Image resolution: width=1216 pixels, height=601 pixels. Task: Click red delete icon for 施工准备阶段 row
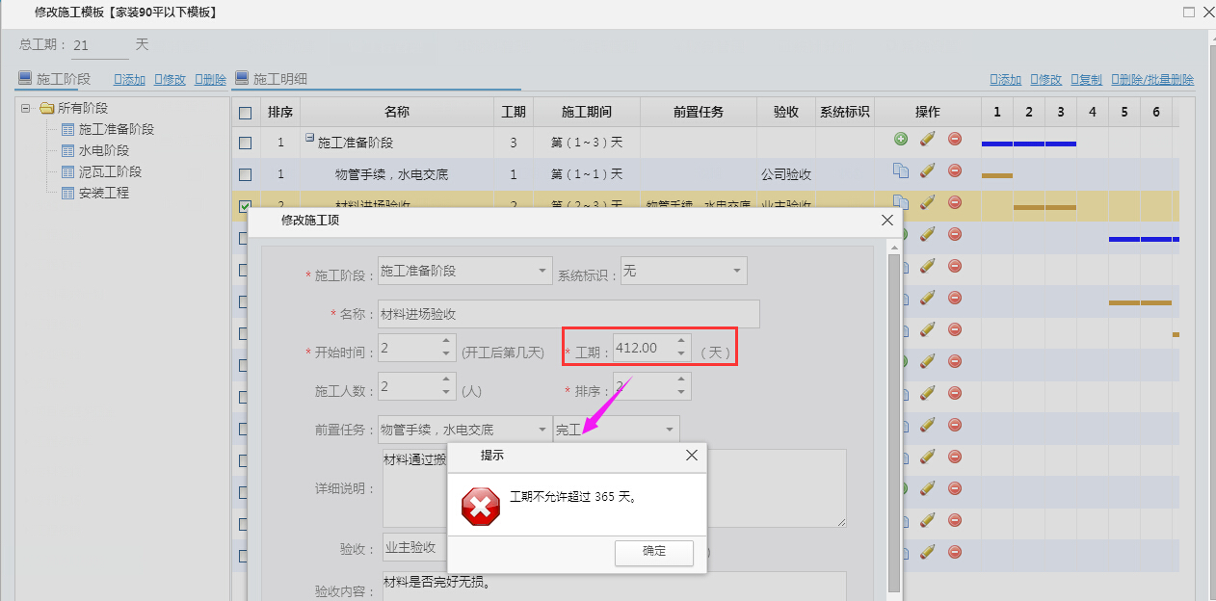[x=955, y=140]
